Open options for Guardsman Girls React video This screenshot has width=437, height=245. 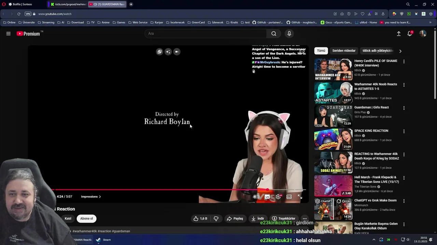click(404, 108)
